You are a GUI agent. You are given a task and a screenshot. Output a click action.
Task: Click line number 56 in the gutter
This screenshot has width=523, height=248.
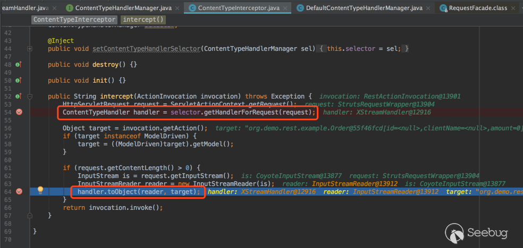click(7, 128)
